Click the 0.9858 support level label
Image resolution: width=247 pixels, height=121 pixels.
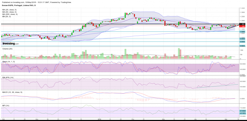[x=242, y=39]
